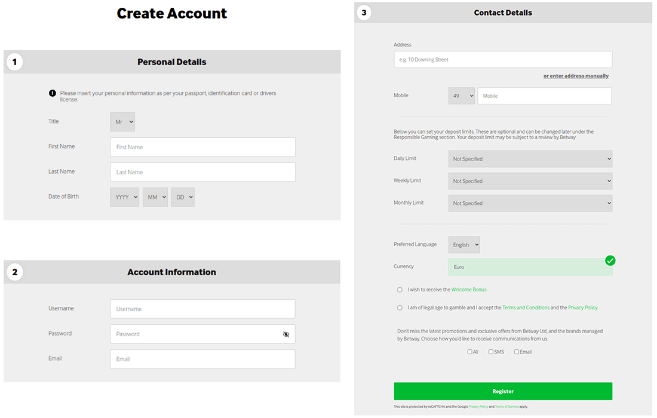This screenshot has height=418, width=657.
Task: Click step 1 circle badge
Action: (x=14, y=62)
